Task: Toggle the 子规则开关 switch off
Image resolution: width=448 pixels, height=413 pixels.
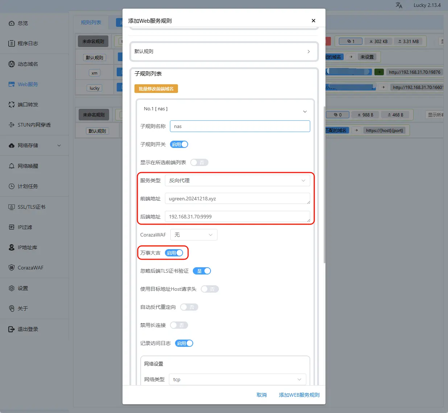Action: pyautogui.click(x=179, y=144)
